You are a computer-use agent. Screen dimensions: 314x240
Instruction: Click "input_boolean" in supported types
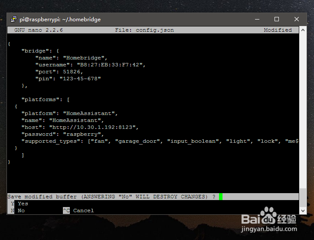[x=193, y=141]
